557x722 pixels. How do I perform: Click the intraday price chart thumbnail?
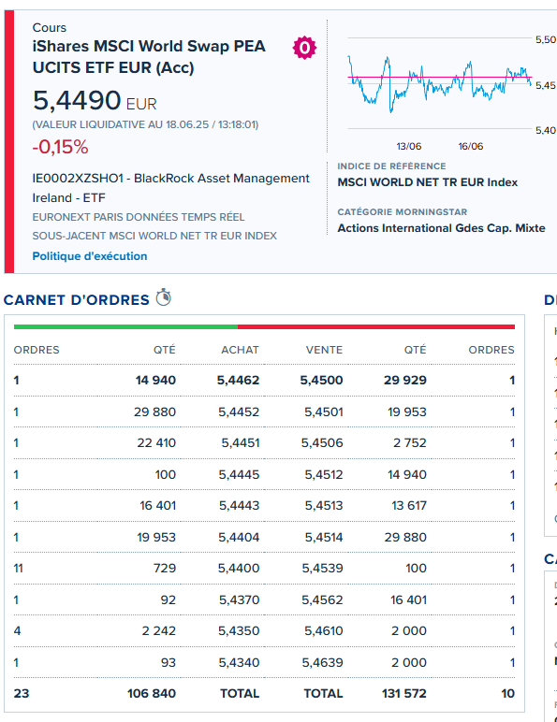[440, 84]
